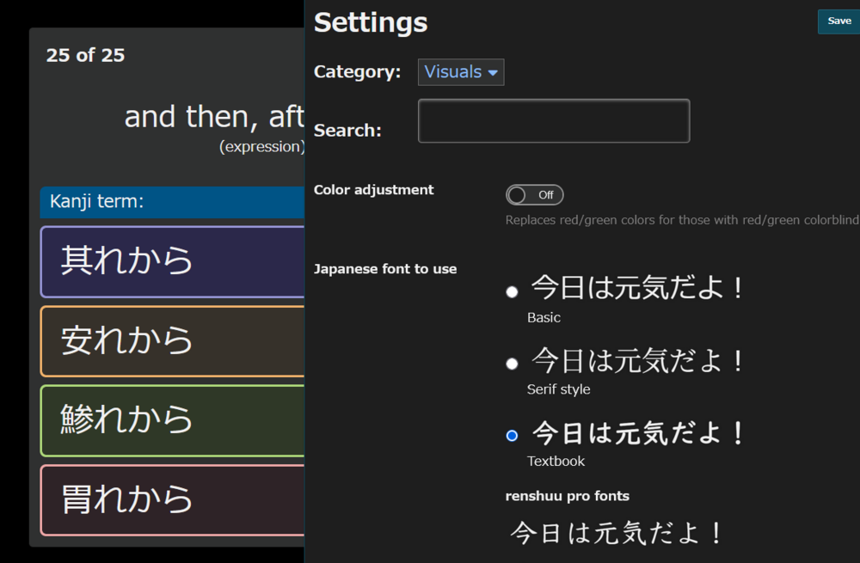Click the 25 of 25 progress counter
The width and height of the screenshot is (860, 563).
tap(85, 56)
